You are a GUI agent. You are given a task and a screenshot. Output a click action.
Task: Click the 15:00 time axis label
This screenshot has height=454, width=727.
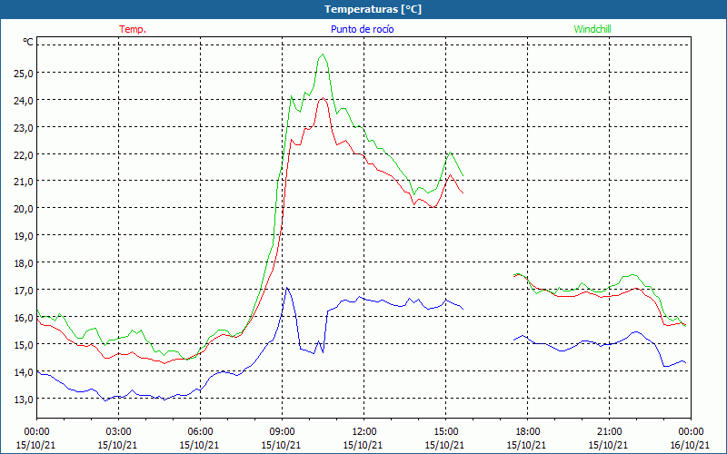click(445, 432)
